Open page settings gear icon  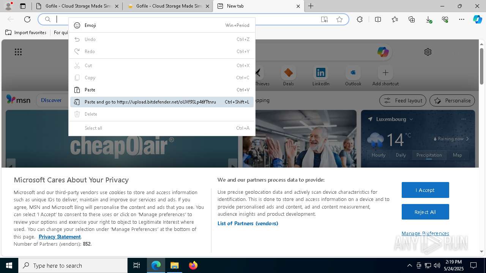tap(428, 52)
